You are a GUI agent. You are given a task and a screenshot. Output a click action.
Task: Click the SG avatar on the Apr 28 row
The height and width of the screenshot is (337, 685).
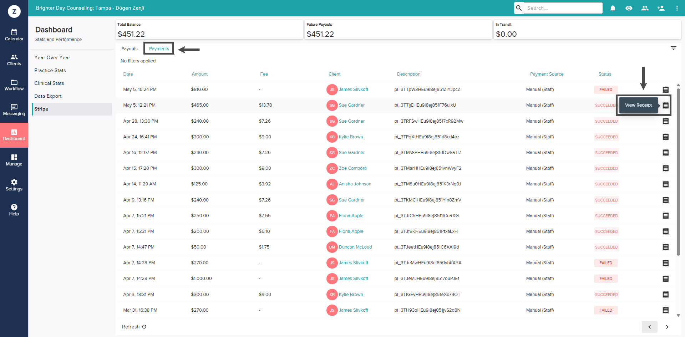point(332,121)
